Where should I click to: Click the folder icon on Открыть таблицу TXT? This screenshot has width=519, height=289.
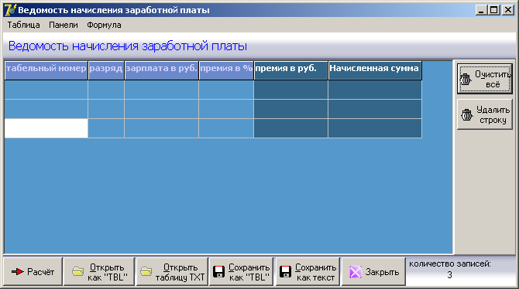(x=146, y=272)
